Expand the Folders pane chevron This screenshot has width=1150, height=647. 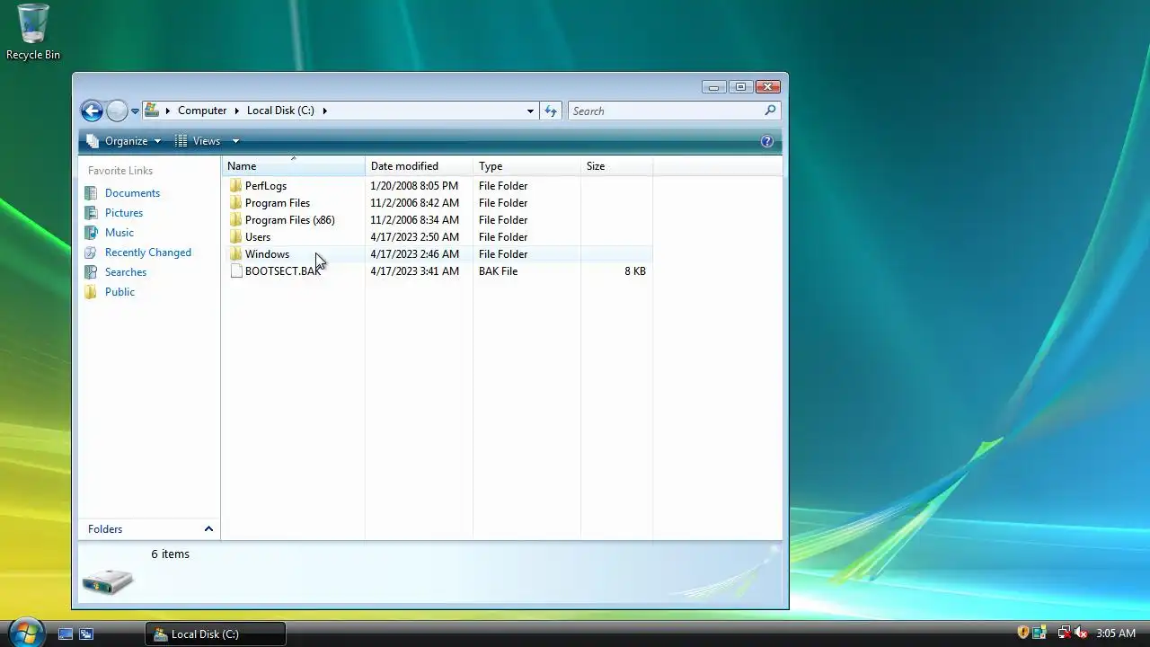(208, 529)
